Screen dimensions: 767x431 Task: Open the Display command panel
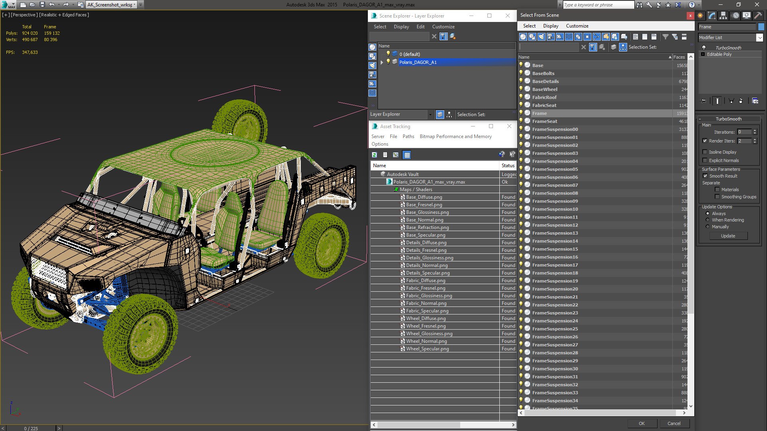point(747,16)
